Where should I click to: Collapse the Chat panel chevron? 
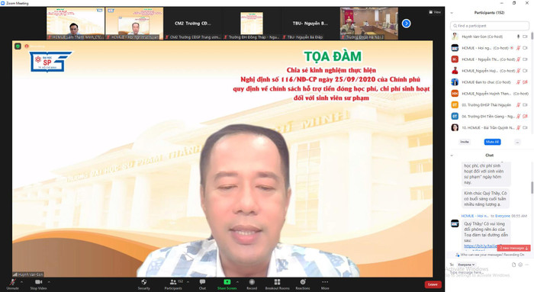coord(452,156)
